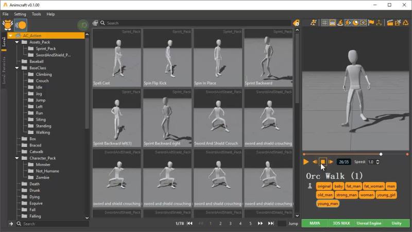Send animation to 3DS MAX
412x232 pixels.
[341, 223]
